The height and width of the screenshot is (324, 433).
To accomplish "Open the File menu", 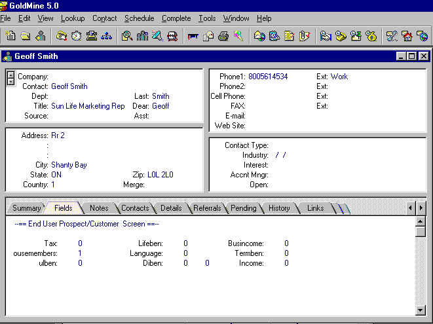I will tap(5, 18).
